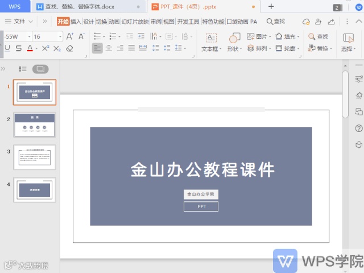Click the underline formatting icon
This screenshot has height=273, width=364.
tap(7, 48)
